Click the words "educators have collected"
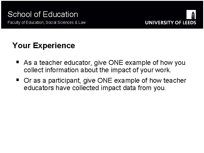This screenshot has height=153, width=204. coord(62,88)
